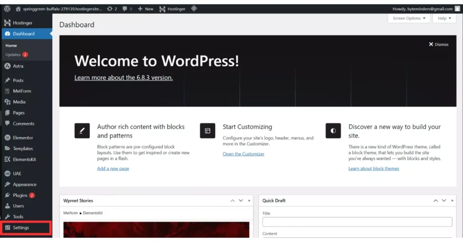
Task: Click the WordPress logo in admin bar
Action: (7, 9)
